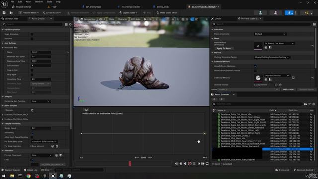
Task: Toggle Wrap Input checkbox
Action: pyautogui.click(x=32, y=75)
